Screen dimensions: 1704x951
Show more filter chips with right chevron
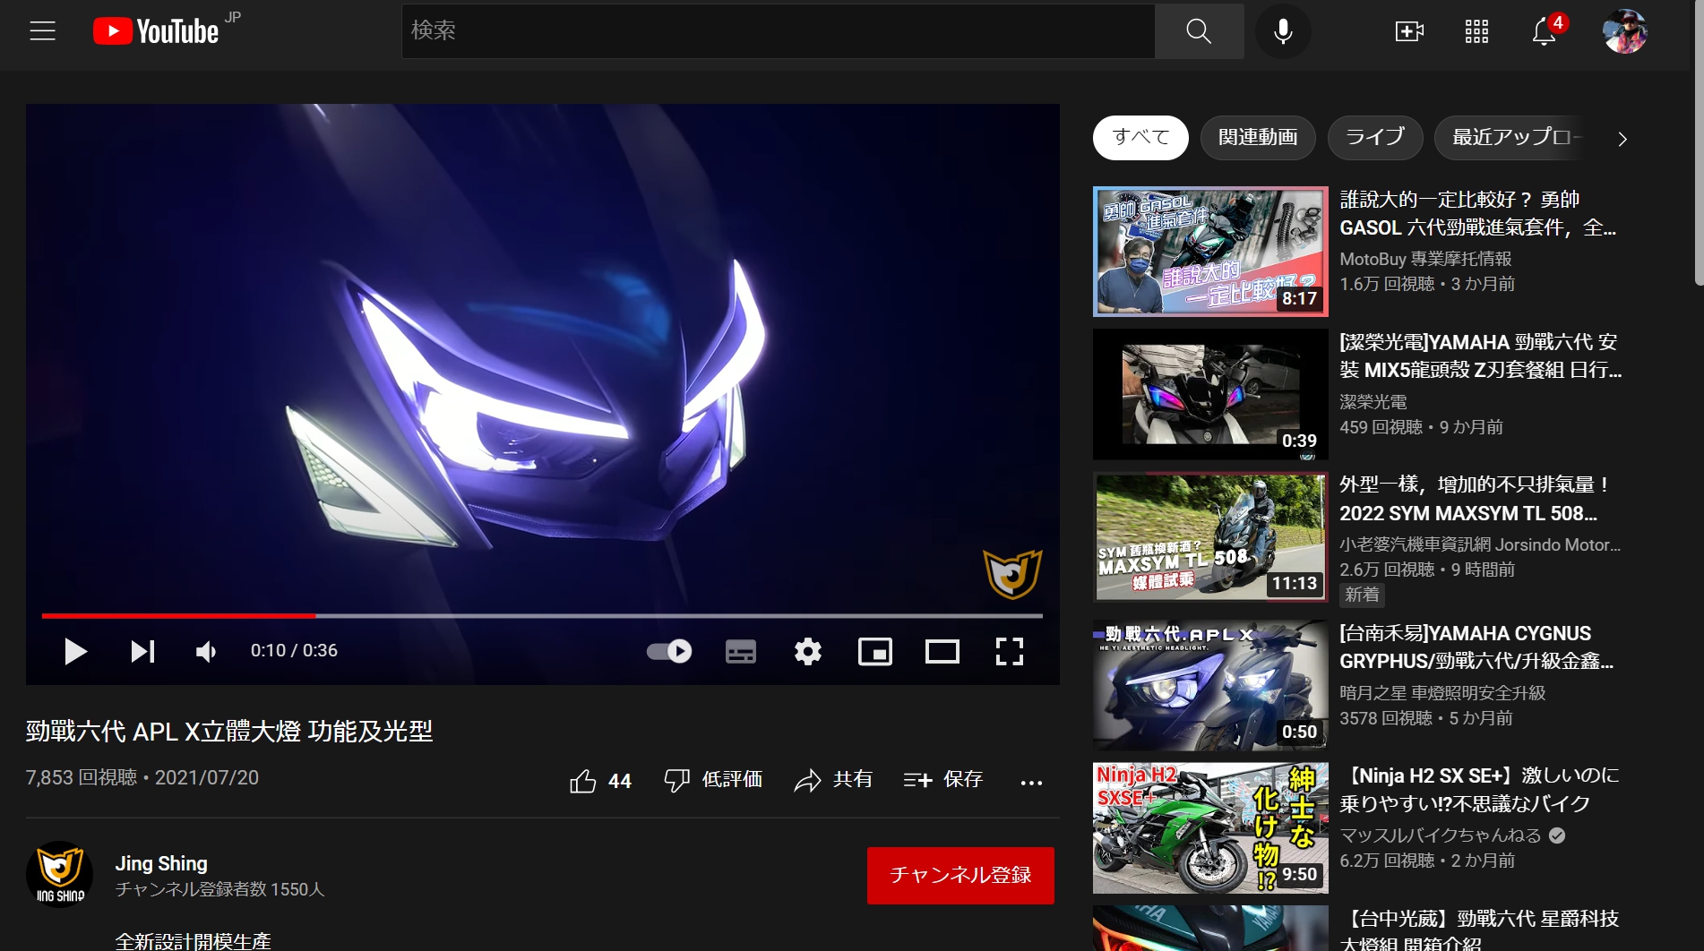1622,139
